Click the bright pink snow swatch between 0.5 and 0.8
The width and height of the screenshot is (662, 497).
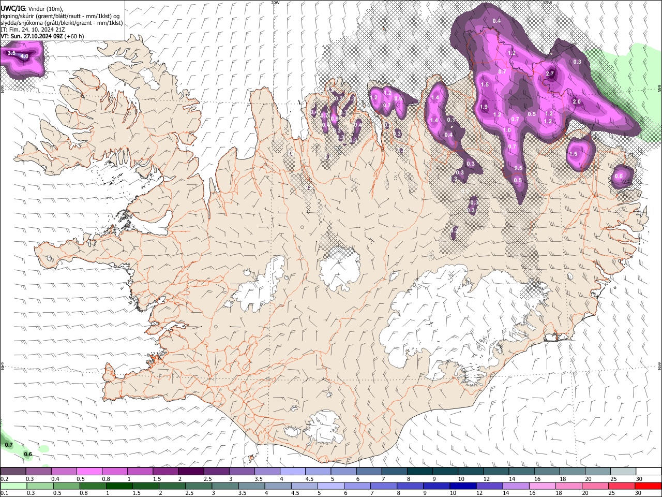tap(89, 471)
